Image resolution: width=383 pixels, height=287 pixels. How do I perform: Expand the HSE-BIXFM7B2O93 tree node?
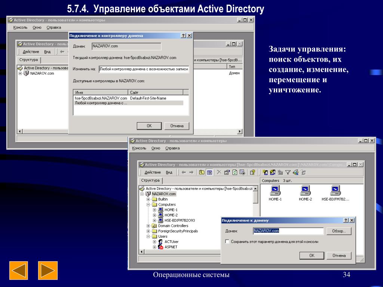154,220
